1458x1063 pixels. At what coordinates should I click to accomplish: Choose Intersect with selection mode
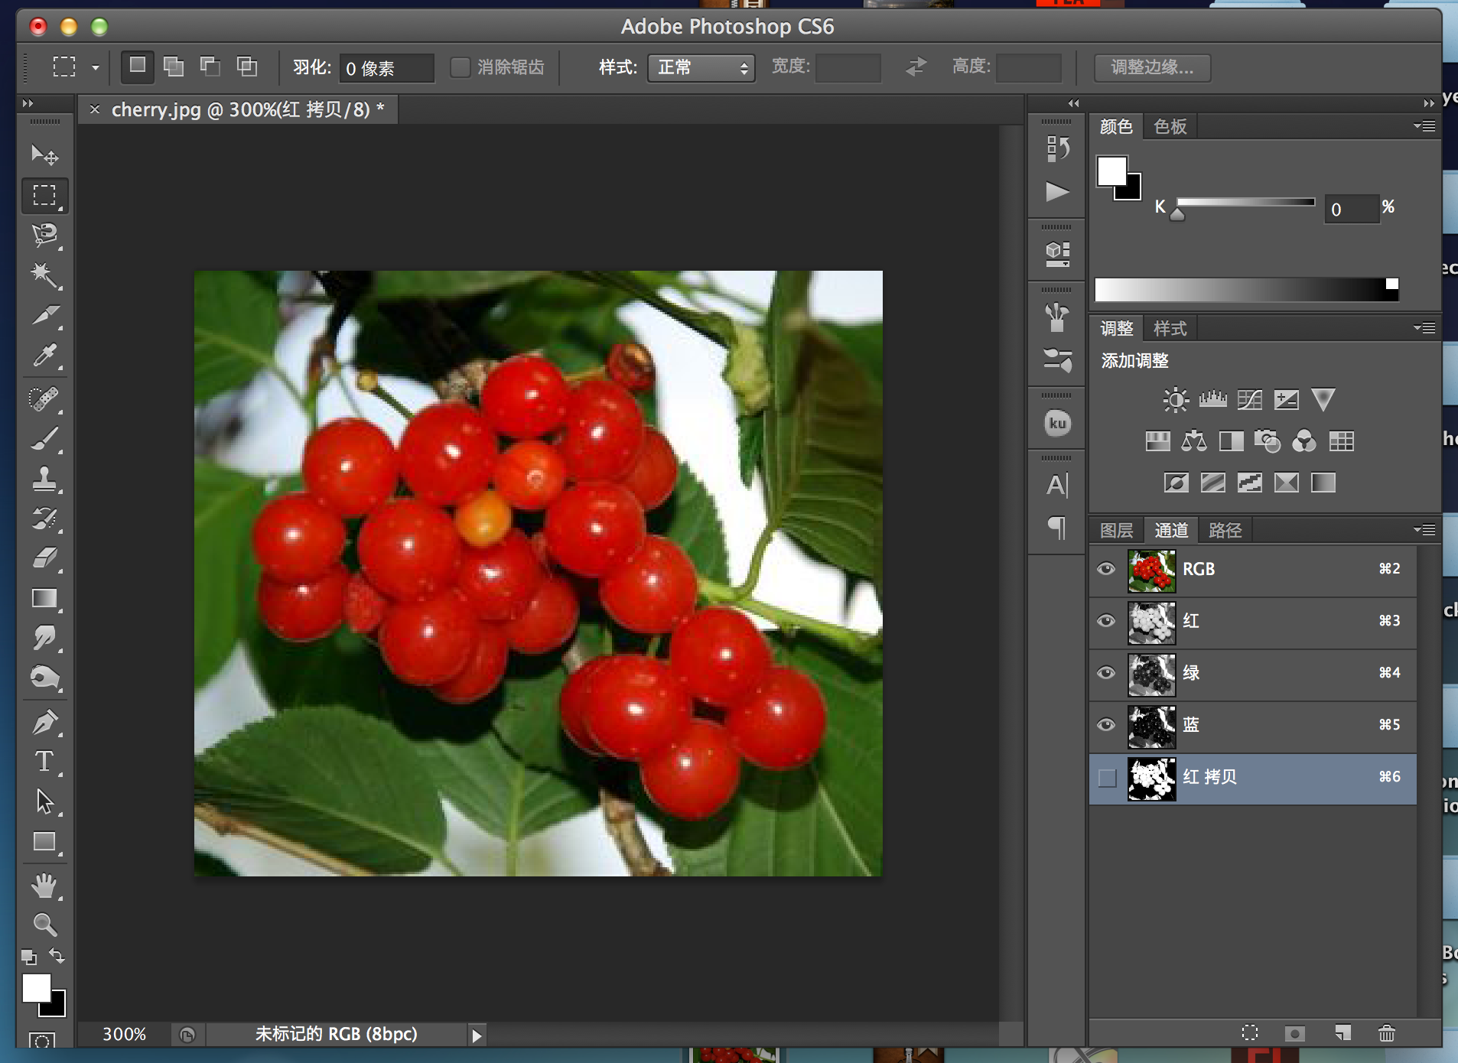point(247,67)
